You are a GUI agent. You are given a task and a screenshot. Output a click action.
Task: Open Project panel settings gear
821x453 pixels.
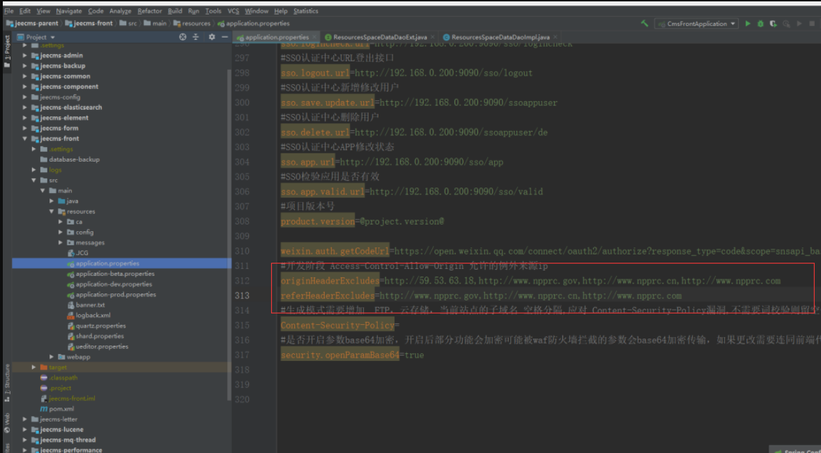pos(212,37)
